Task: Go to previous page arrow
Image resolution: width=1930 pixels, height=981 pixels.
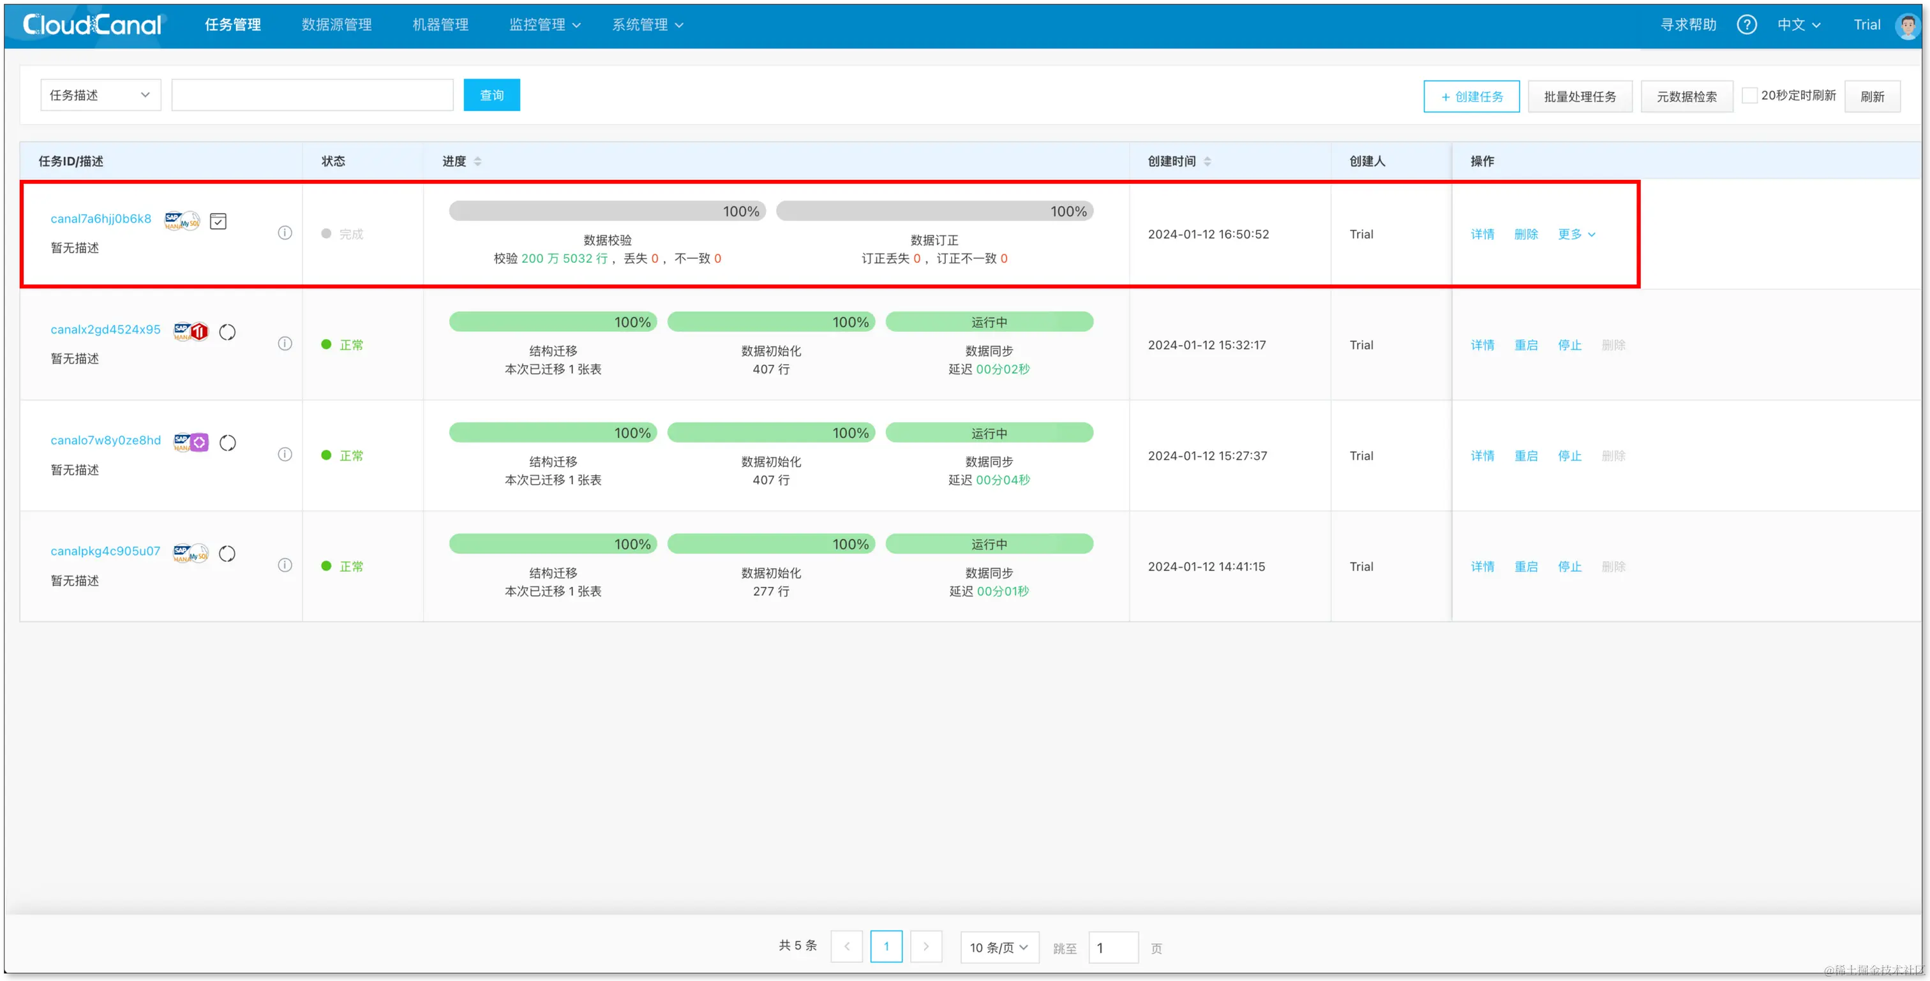Action: (847, 947)
